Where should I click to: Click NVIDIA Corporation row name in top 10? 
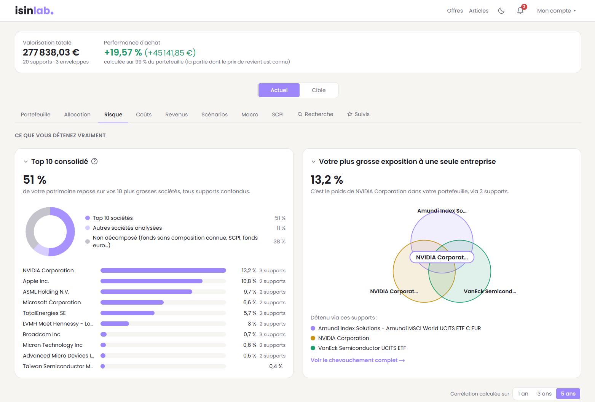tap(48, 270)
